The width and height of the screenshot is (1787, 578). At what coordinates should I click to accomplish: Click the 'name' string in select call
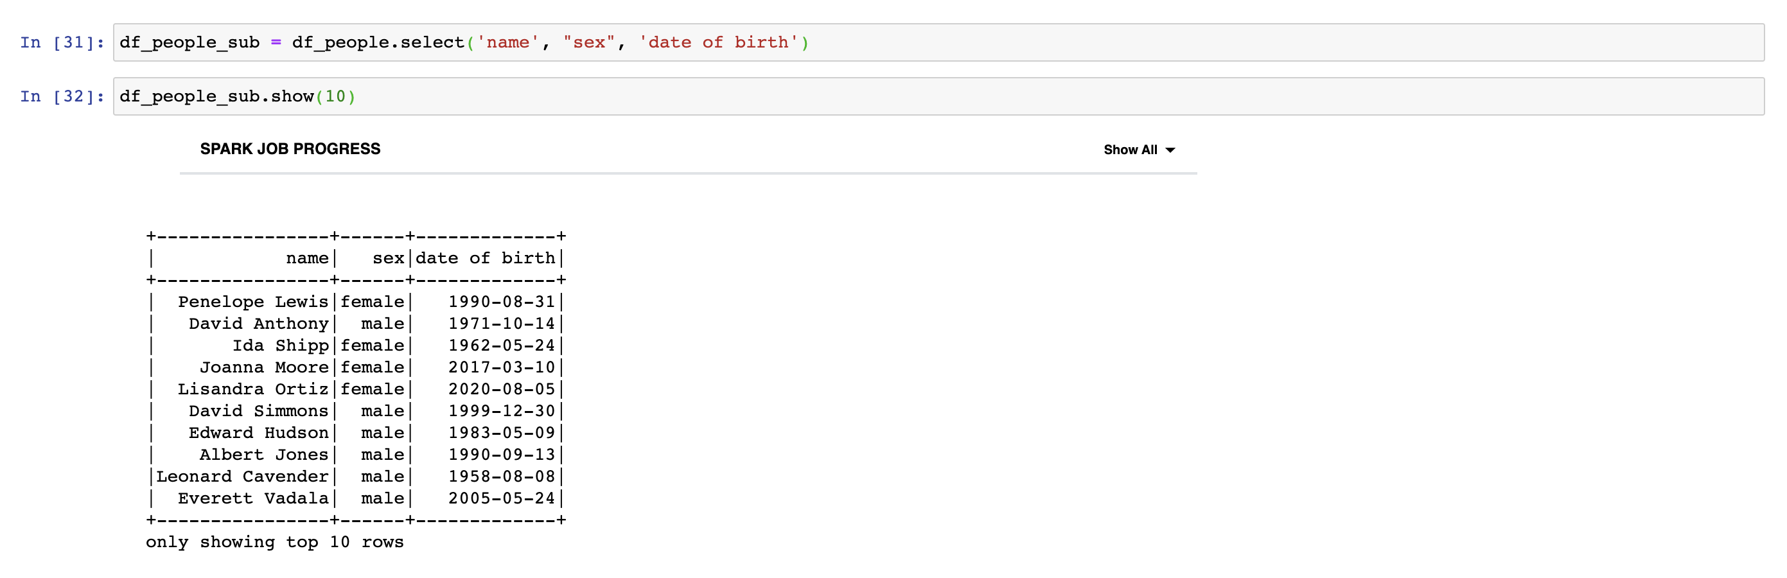point(508,42)
